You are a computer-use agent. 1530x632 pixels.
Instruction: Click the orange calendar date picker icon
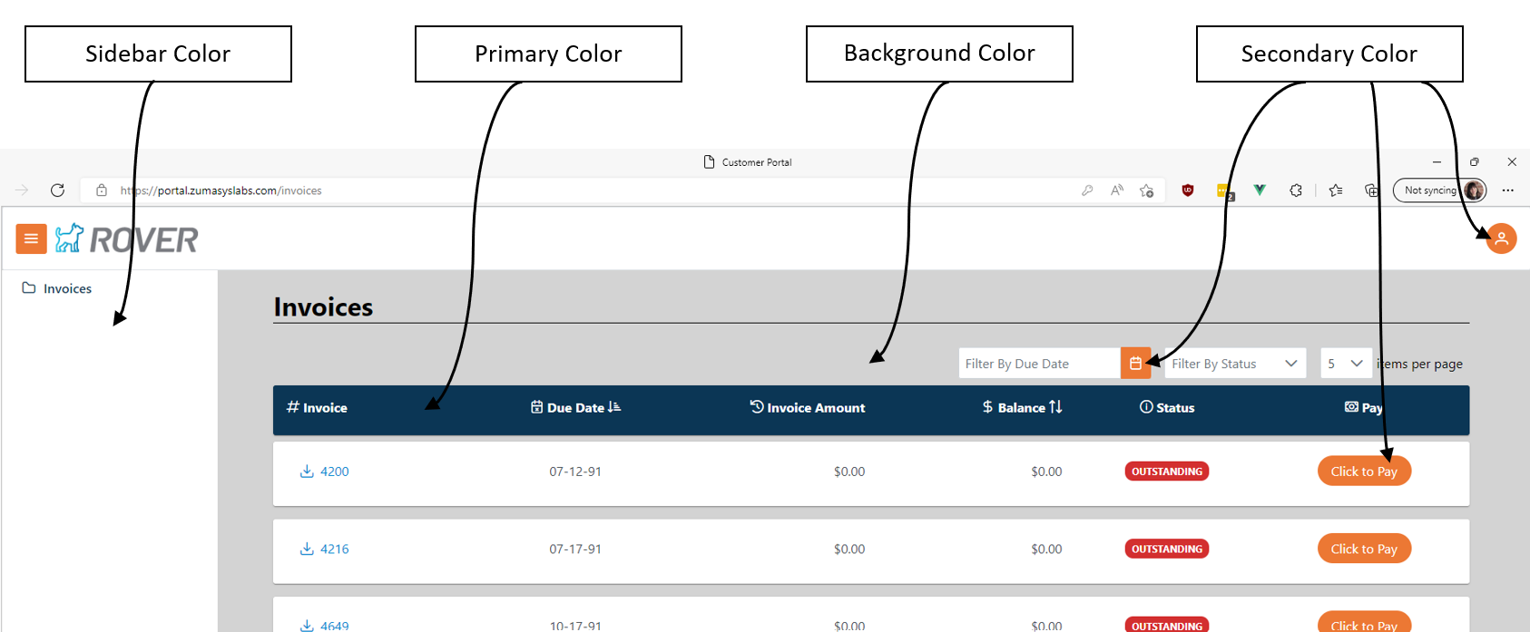tap(1135, 364)
